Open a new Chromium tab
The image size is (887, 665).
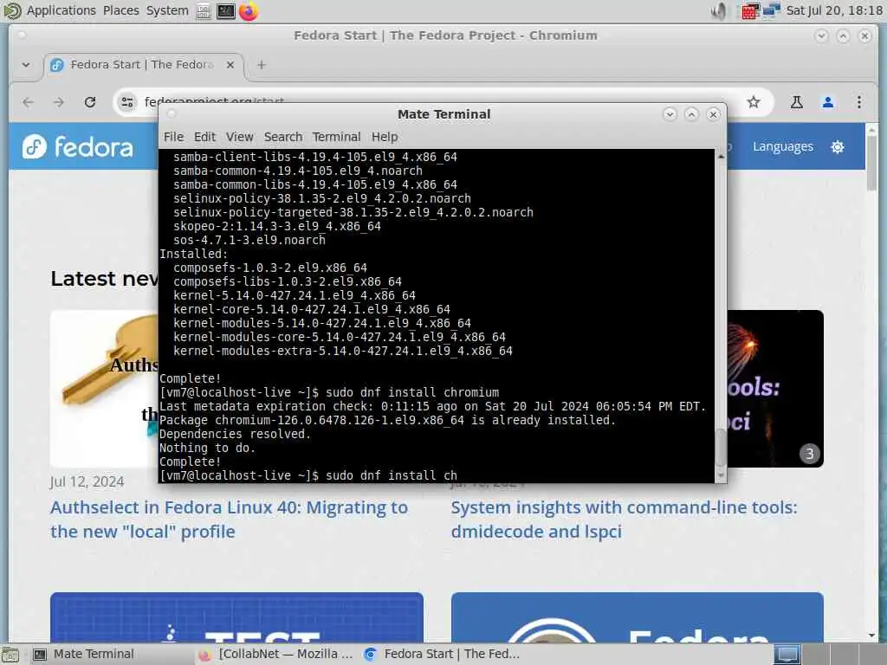click(262, 65)
